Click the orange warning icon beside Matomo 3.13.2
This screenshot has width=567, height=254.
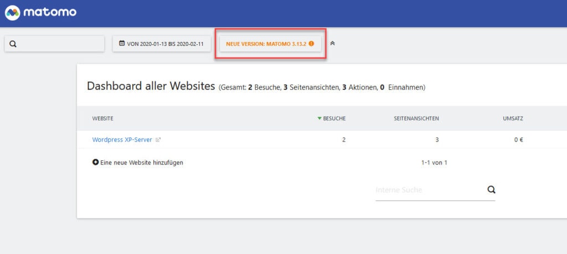pyautogui.click(x=311, y=44)
